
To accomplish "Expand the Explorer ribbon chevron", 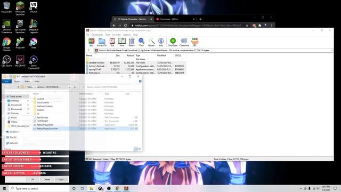I will pyautogui.click(x=136, y=81).
